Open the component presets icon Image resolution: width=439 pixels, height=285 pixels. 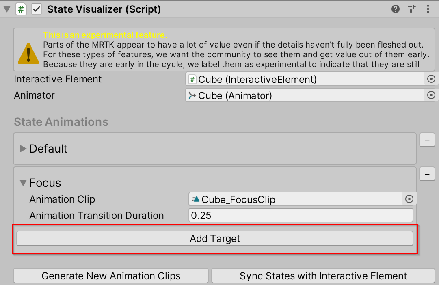[x=412, y=9]
